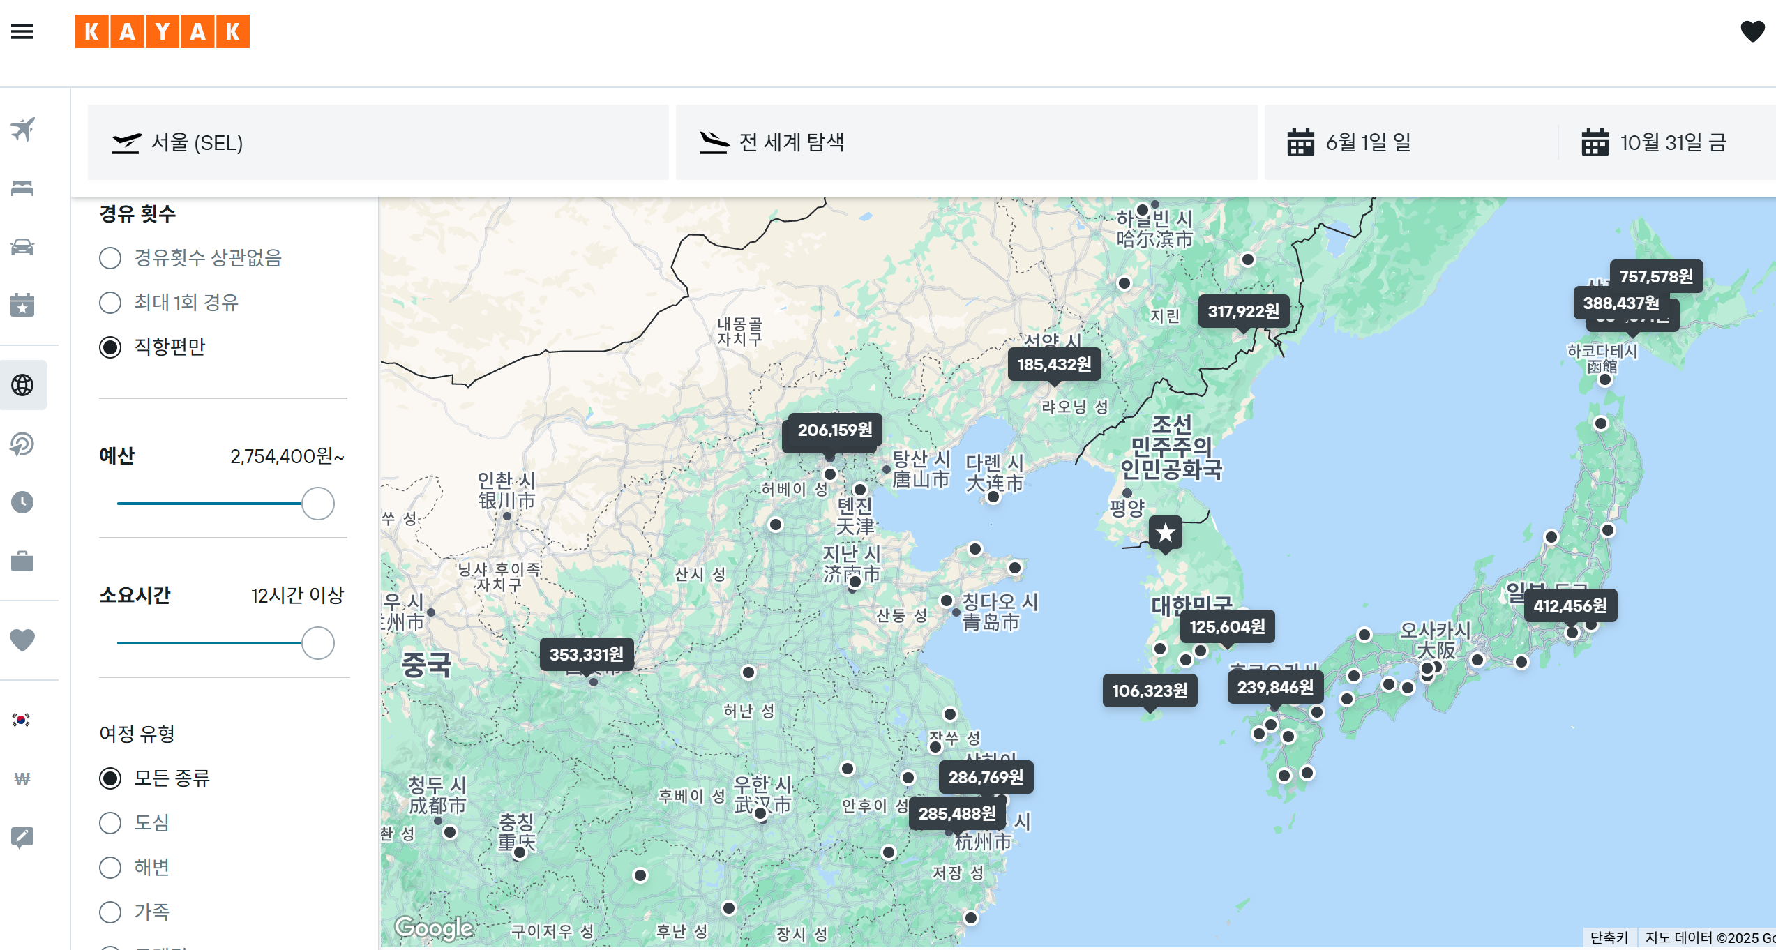Open currency won symbol setting
The image size is (1776, 950).
point(22,778)
